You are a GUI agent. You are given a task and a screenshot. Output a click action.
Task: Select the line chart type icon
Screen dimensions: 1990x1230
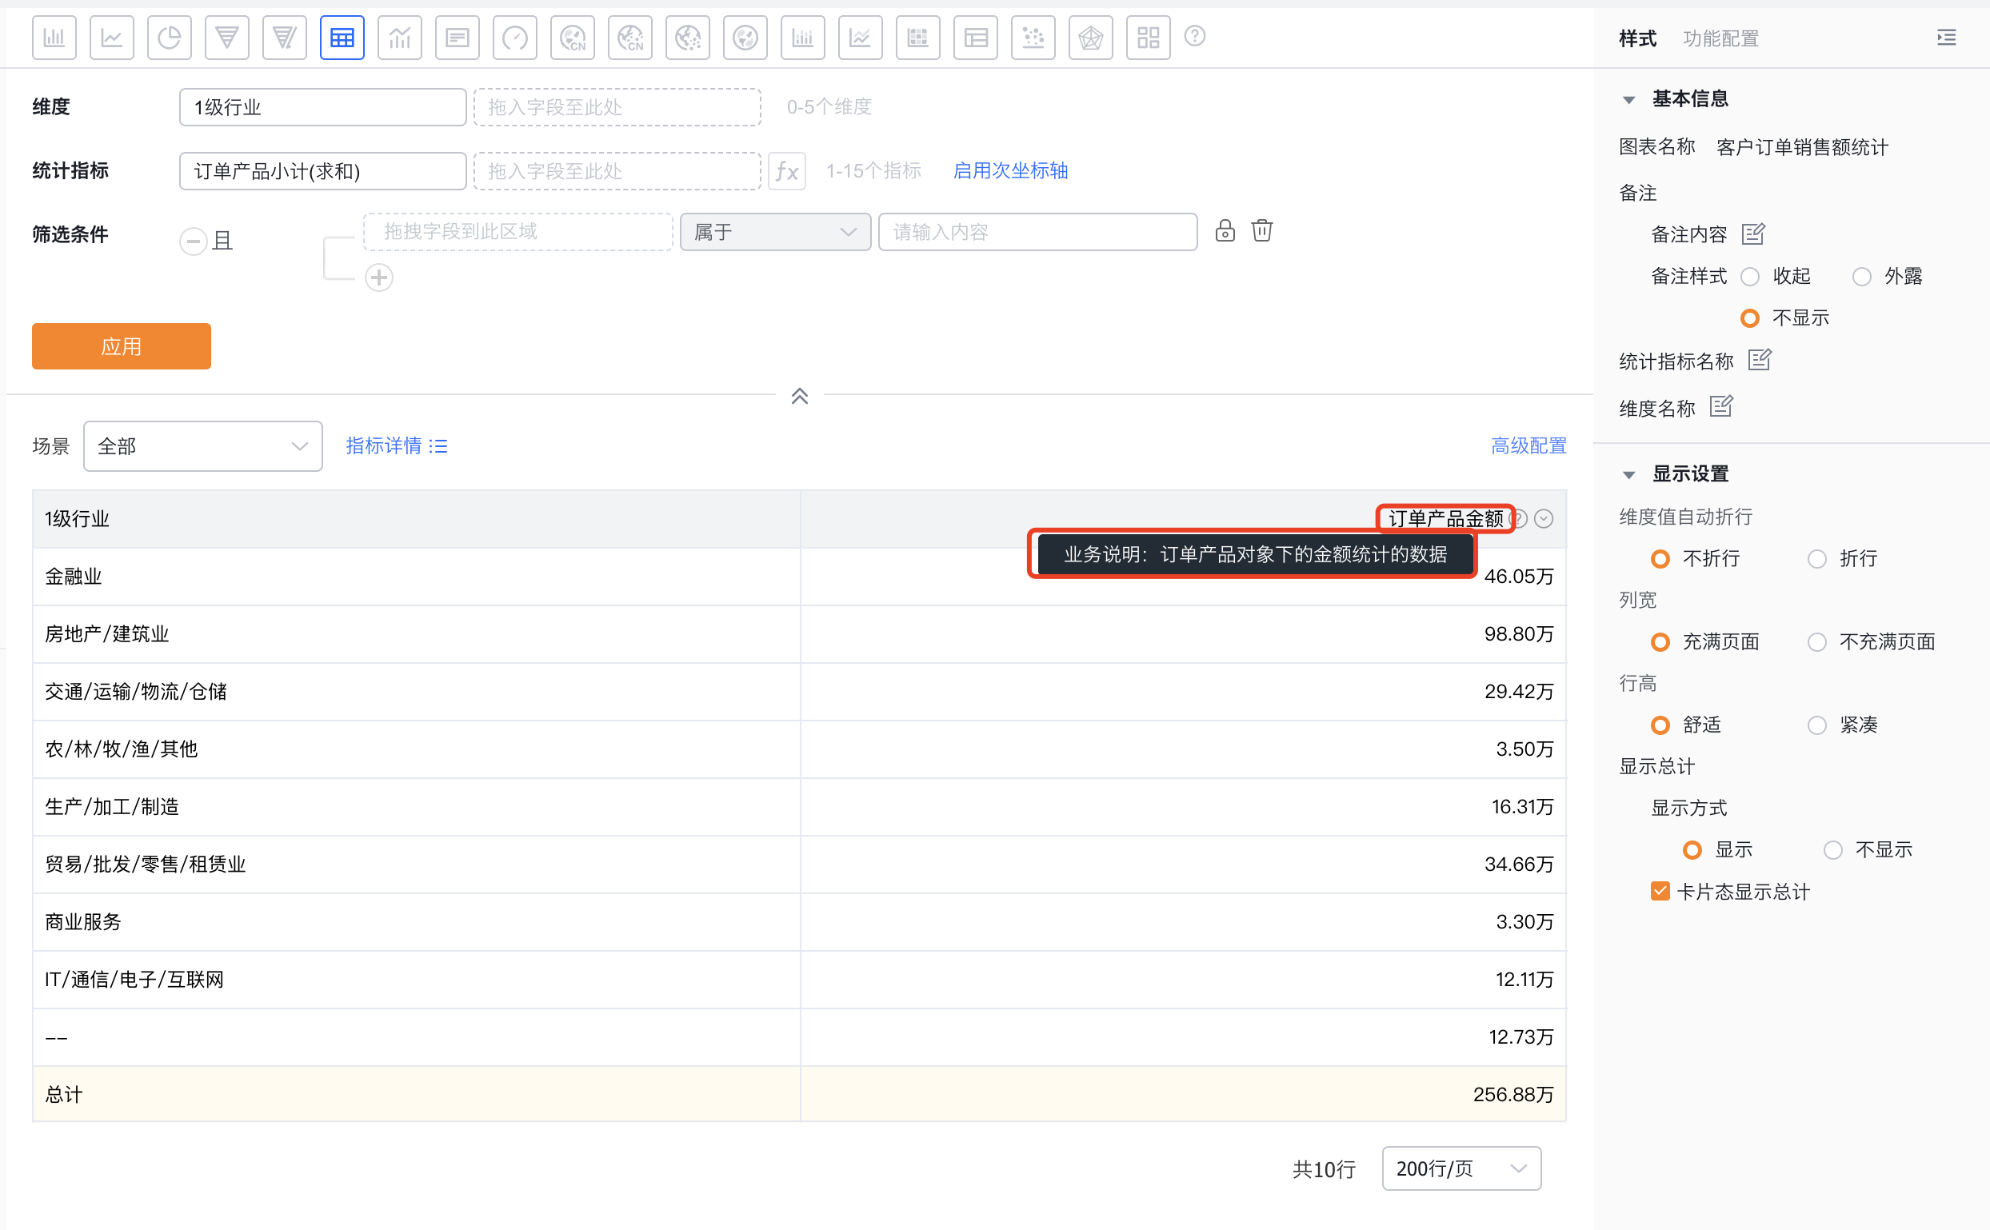point(111,38)
